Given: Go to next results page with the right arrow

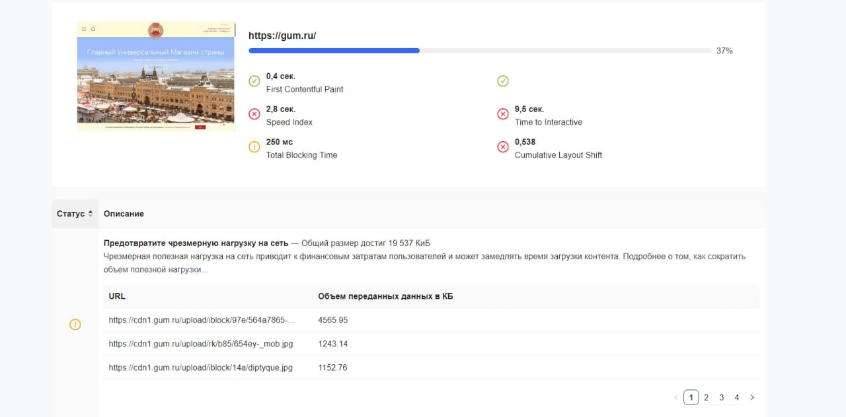Looking at the screenshot, I should 752,397.
